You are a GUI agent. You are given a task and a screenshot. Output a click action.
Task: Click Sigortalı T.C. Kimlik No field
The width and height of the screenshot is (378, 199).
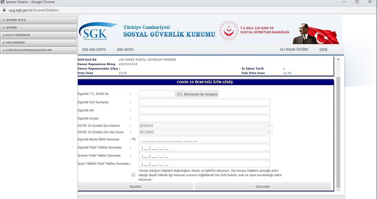pos(157,94)
